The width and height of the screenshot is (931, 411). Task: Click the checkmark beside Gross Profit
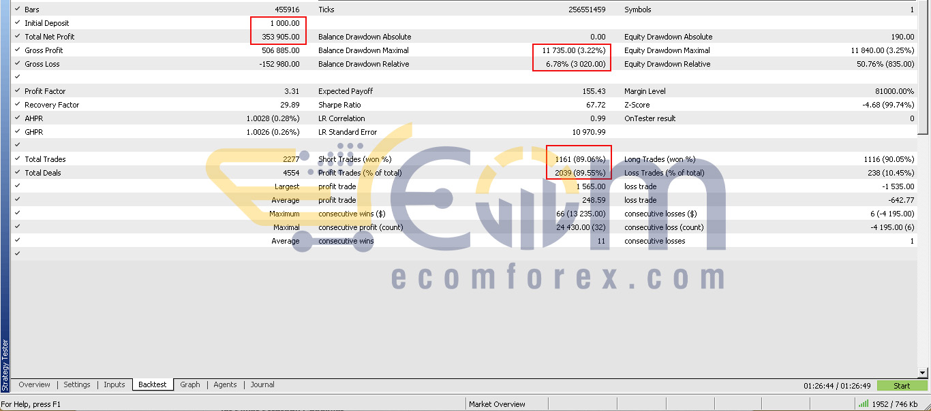click(17, 50)
